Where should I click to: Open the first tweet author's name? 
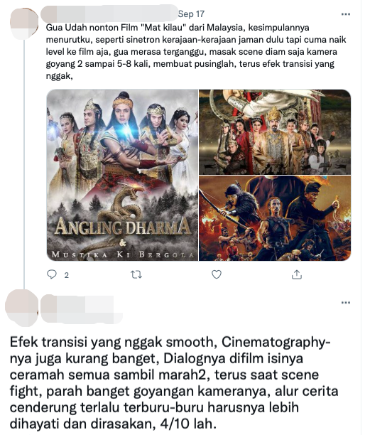click(x=109, y=14)
